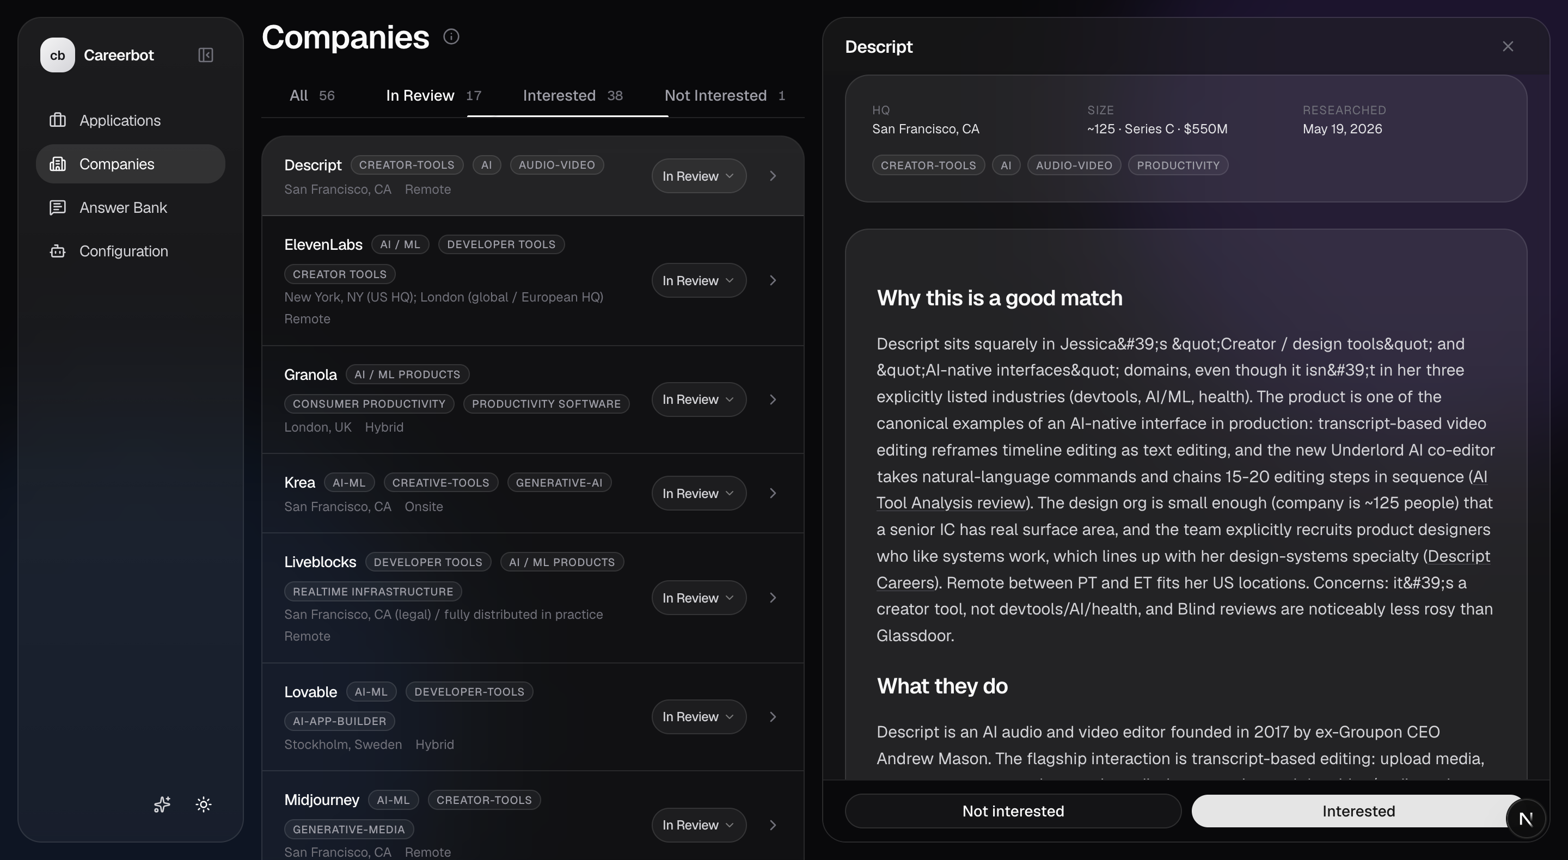This screenshot has width=1568, height=860.
Task: Expand Midjourney In Review status dropdown
Action: click(699, 825)
